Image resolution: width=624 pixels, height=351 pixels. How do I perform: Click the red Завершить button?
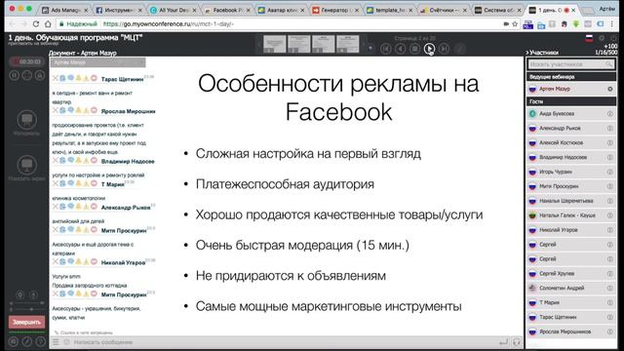[x=26, y=322]
